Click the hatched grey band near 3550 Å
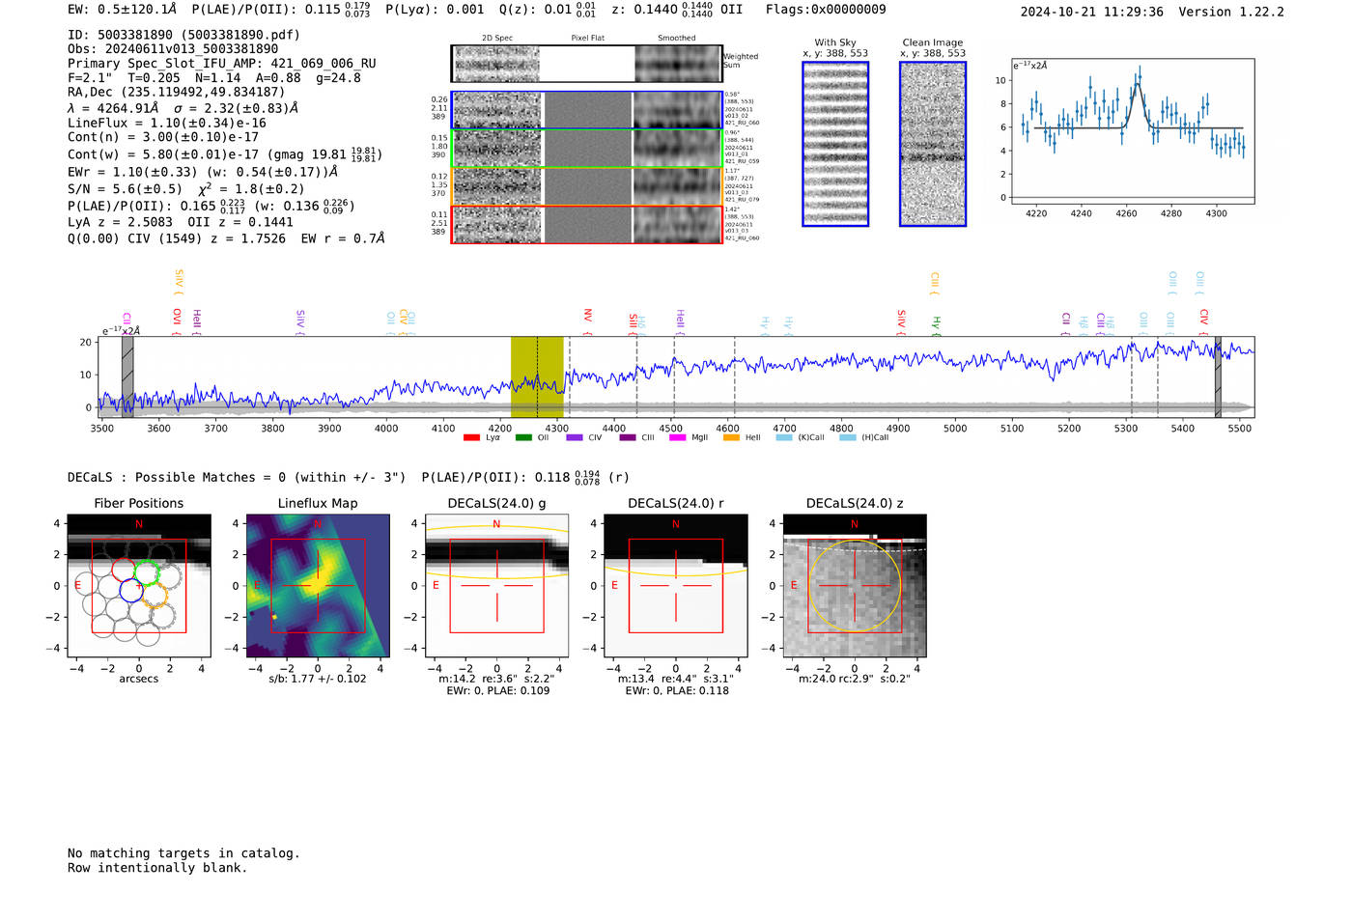 coord(127,376)
